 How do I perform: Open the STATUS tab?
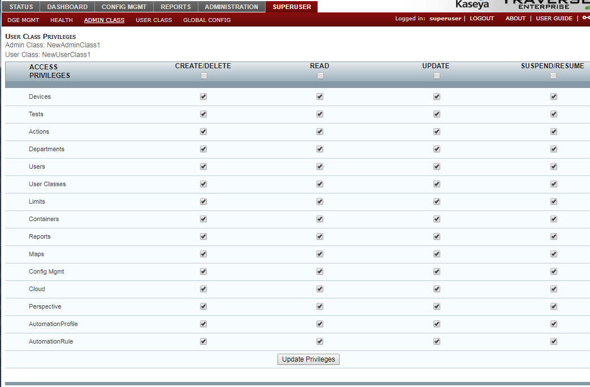[x=21, y=7]
